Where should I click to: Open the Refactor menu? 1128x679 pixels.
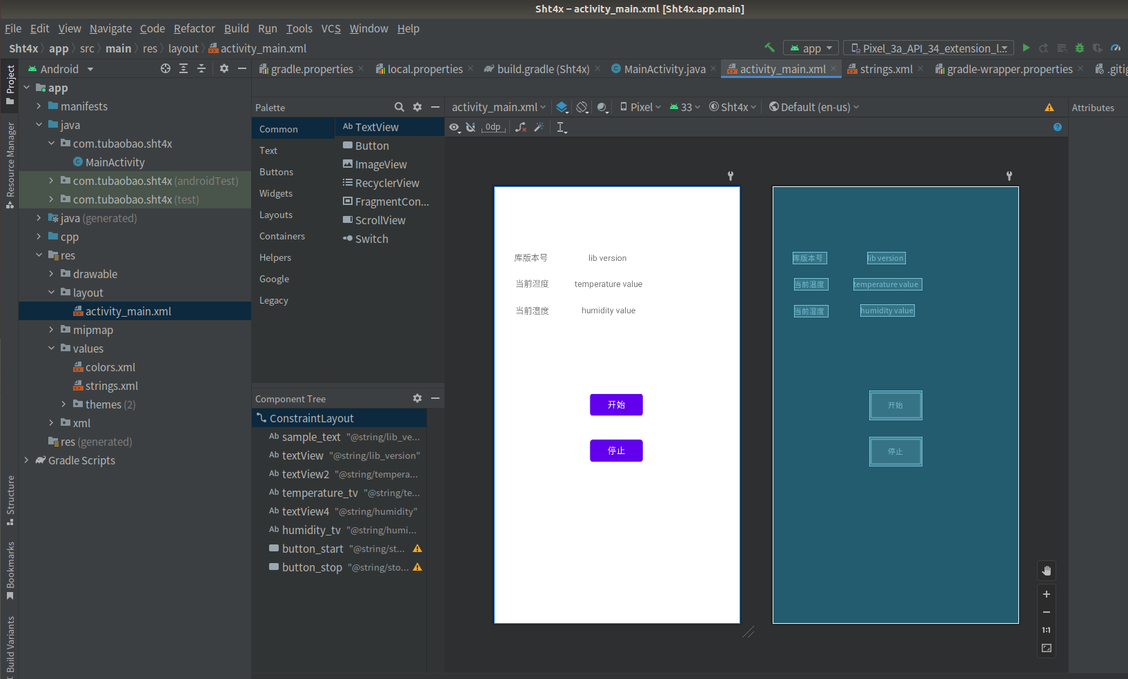click(194, 28)
